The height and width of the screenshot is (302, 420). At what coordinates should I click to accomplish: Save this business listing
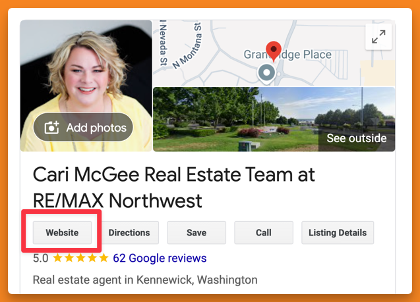pos(196,232)
